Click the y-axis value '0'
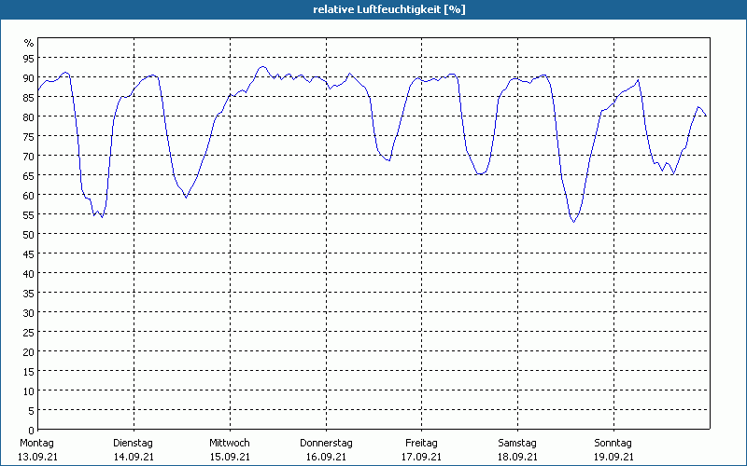The image size is (747, 466). click(x=32, y=431)
